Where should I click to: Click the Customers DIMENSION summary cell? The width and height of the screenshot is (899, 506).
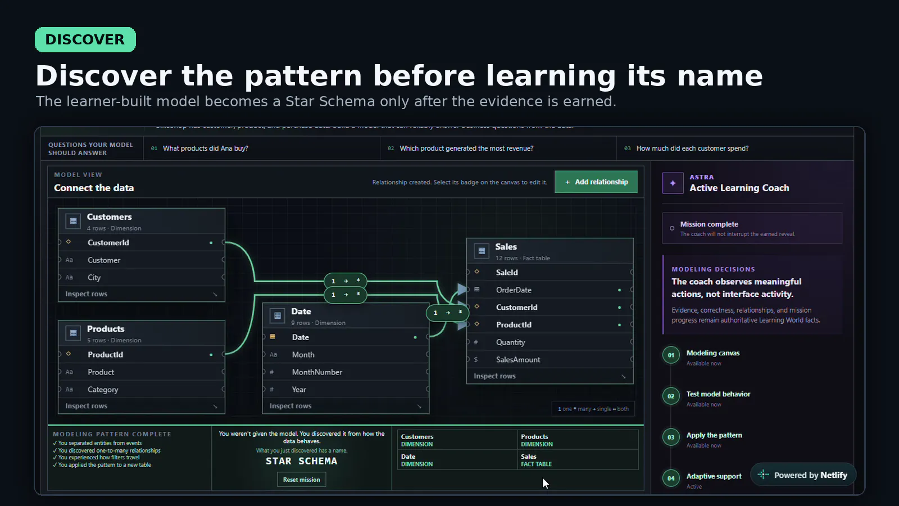457,440
